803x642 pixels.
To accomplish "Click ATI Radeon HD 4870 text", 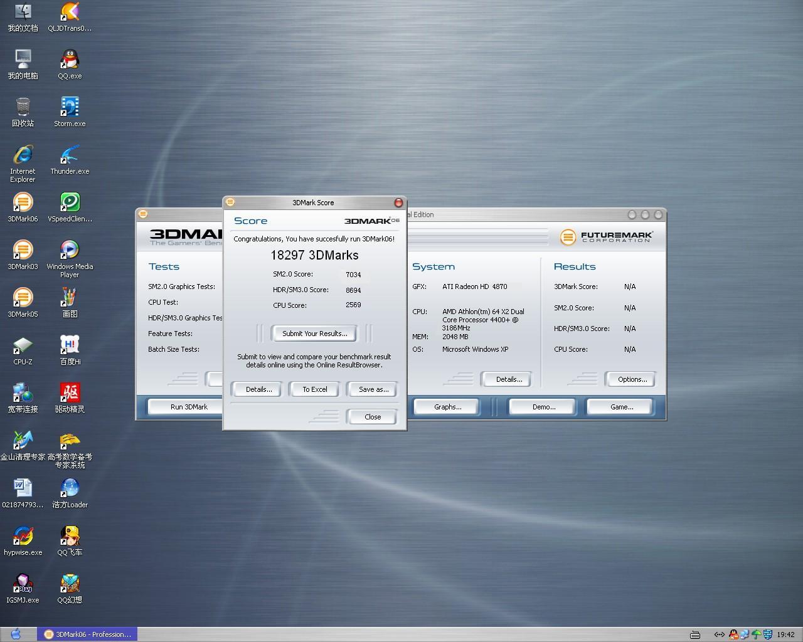I will 474,287.
